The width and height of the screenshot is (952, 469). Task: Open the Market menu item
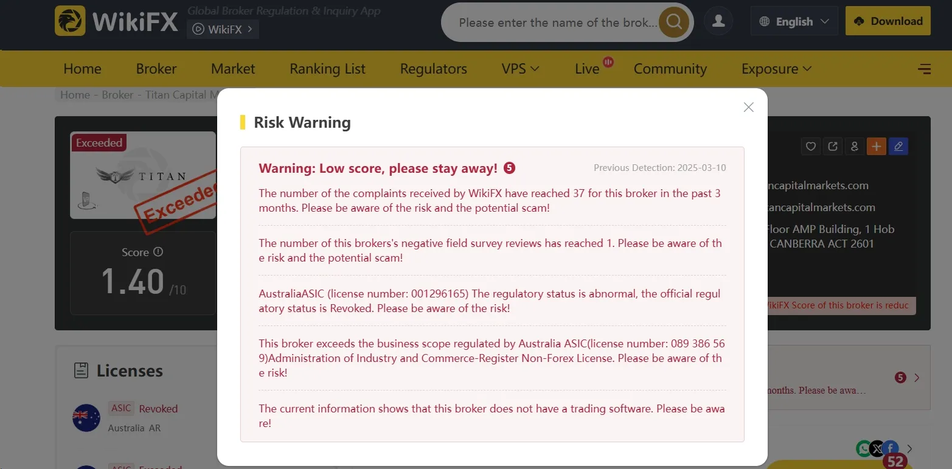(x=233, y=69)
